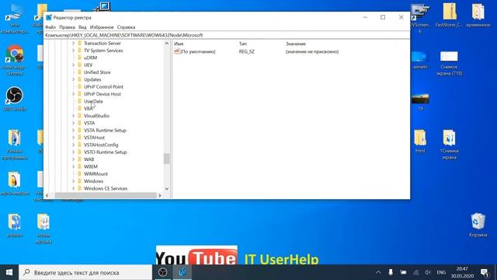497x280 pixels.
Task: Click the taskbar search box
Action: [x=85, y=272]
